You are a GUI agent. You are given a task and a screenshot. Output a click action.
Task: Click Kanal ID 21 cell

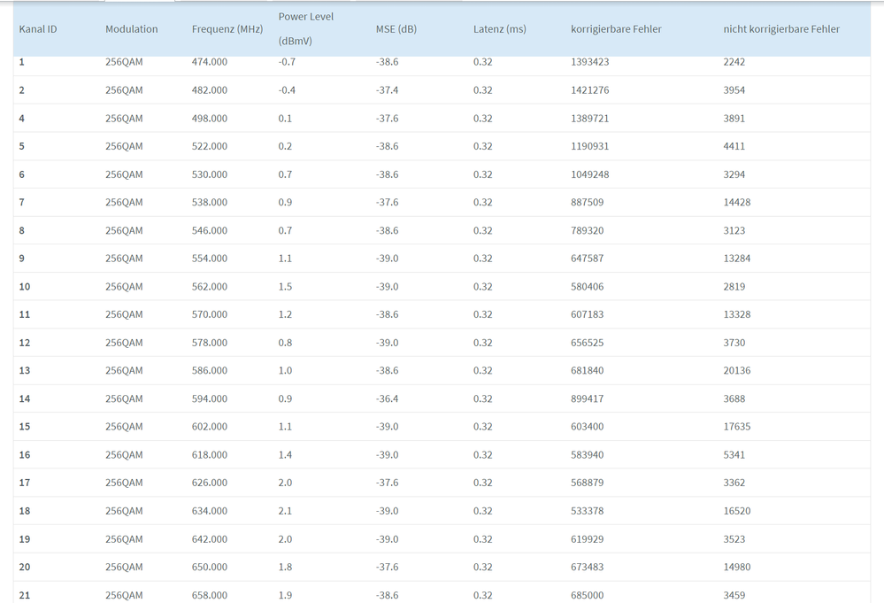pyautogui.click(x=25, y=595)
